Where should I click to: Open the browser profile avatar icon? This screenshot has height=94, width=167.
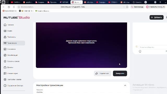[155, 2]
